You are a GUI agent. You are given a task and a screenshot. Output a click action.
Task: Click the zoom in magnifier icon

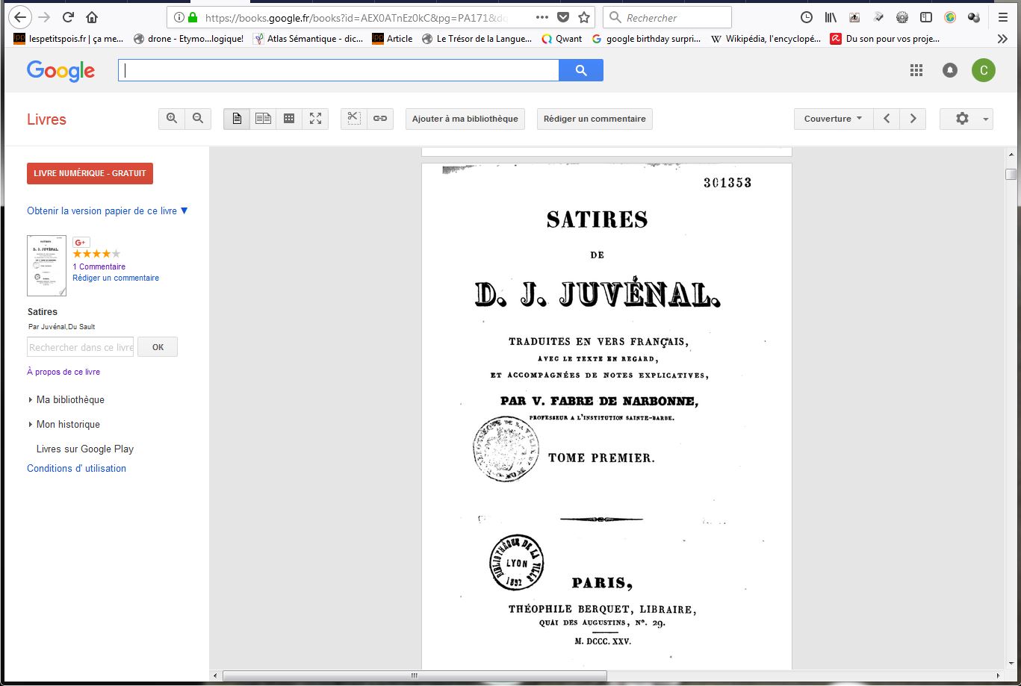172,119
